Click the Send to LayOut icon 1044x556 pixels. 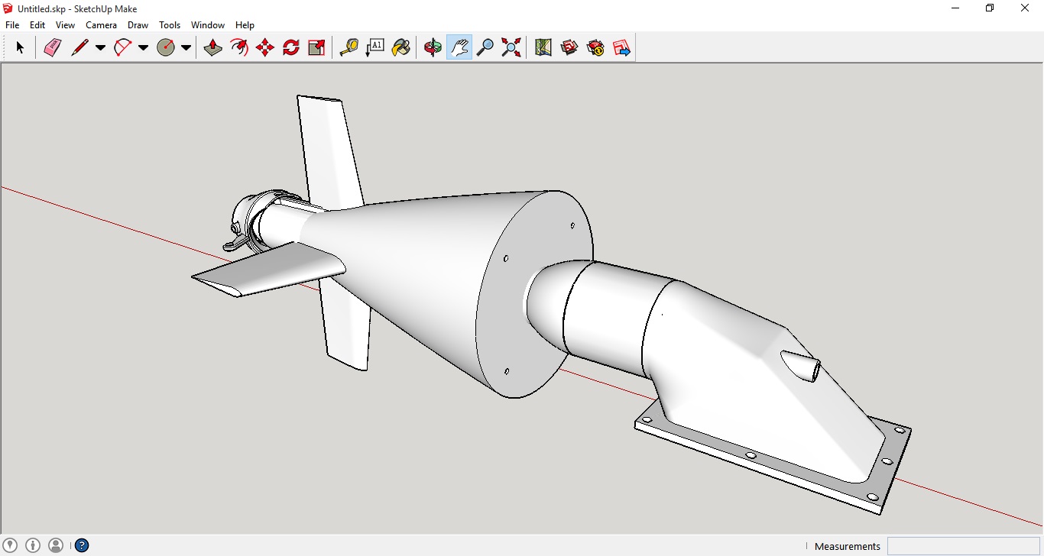pyautogui.click(x=621, y=48)
